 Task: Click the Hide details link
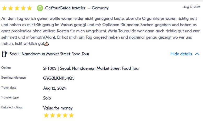click(181, 54)
